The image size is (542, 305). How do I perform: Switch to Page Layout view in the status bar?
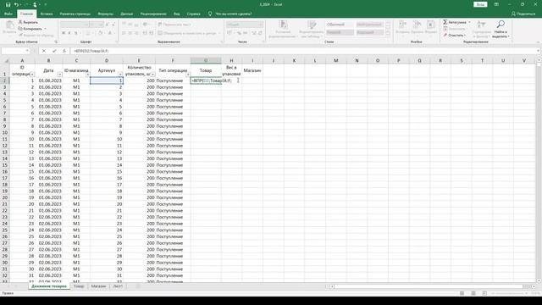(x=473, y=293)
